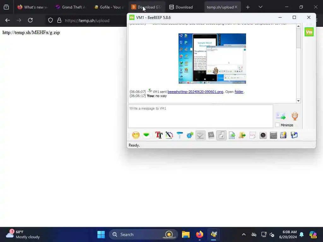Screen dimensions: 323x242
Task: Open the folder link in the chat
Action: point(239,92)
